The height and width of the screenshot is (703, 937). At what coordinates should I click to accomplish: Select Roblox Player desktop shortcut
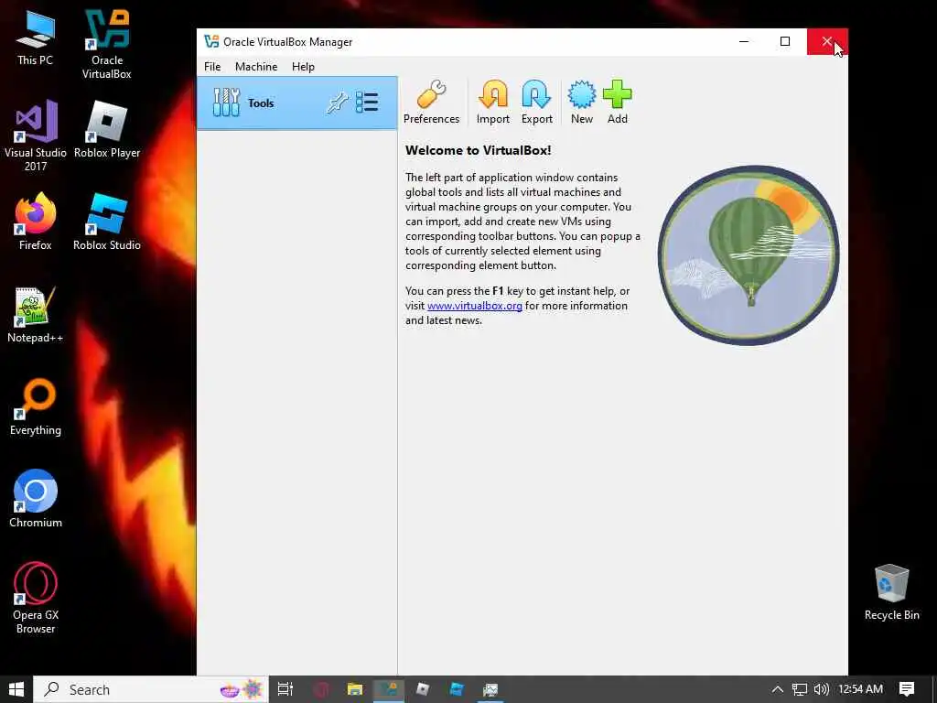[x=107, y=130]
